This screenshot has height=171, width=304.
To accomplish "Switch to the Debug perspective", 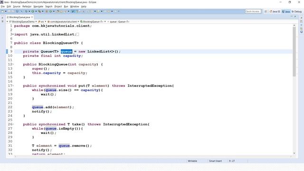I will tap(297, 11).
